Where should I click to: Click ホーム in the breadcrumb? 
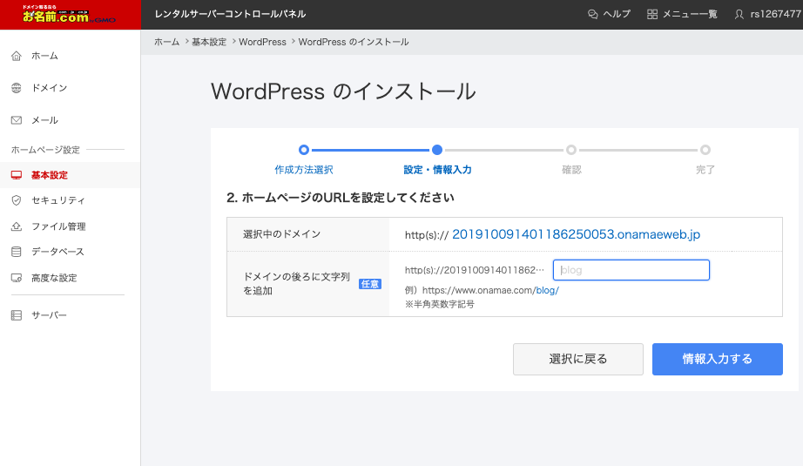point(166,42)
